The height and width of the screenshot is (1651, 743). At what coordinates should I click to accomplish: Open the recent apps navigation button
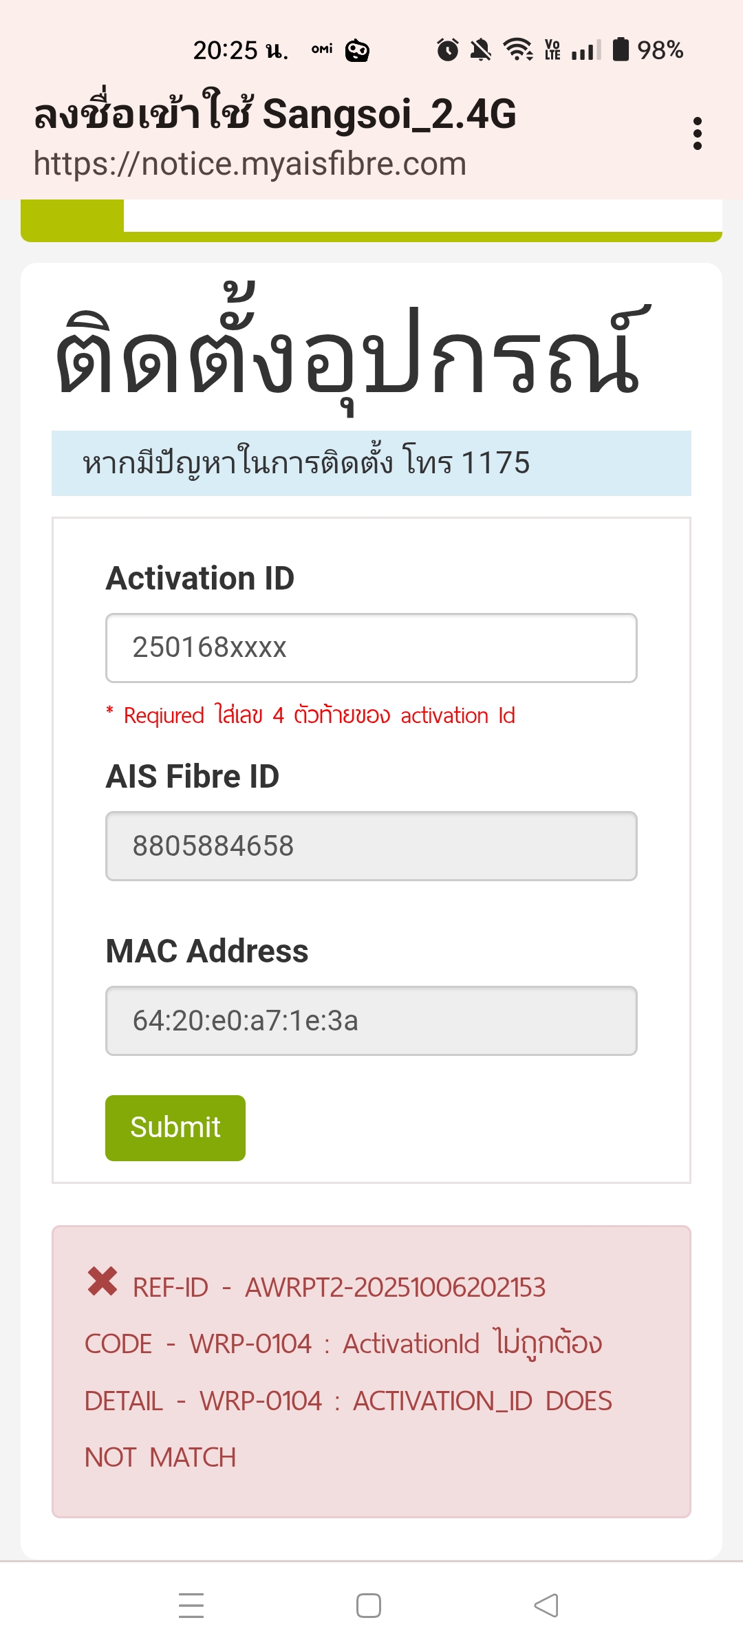click(x=191, y=1605)
